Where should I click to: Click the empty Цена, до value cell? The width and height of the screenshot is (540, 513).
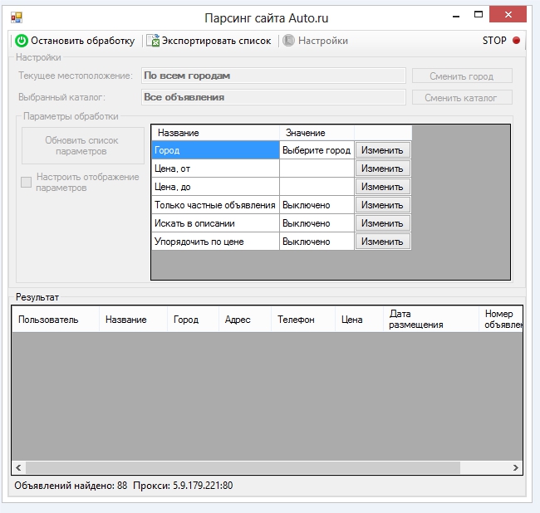tap(317, 187)
